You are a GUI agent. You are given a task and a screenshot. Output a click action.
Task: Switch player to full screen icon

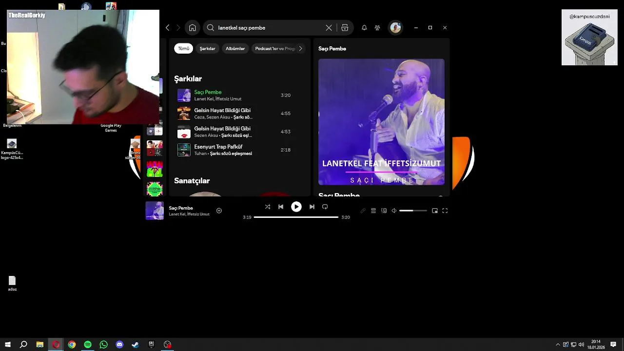tap(445, 211)
